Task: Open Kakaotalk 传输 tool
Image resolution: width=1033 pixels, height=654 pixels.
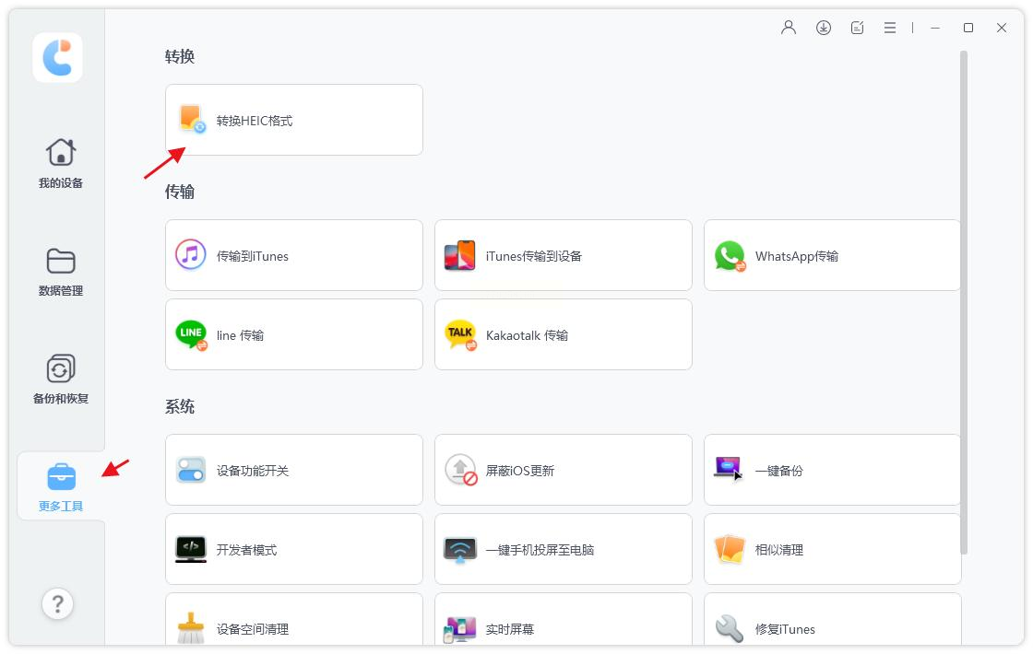Action: (564, 335)
